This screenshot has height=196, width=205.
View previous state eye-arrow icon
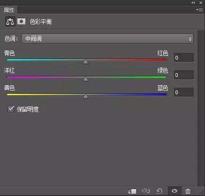tap(146, 191)
